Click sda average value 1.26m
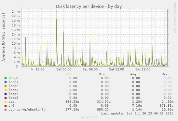The height and width of the screenshot is (121, 178). (x=137, y=102)
